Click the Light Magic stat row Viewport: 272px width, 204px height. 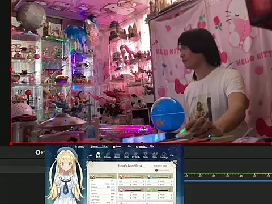point(103,199)
